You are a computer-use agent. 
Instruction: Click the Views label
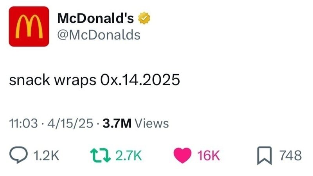[151, 124]
